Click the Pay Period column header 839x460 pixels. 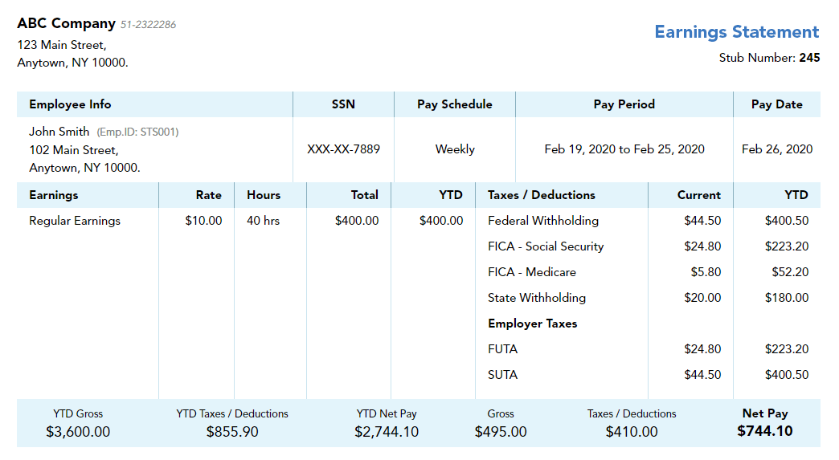point(624,104)
